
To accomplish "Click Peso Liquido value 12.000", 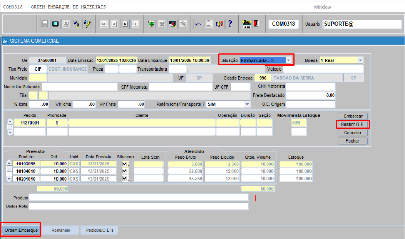I will point(222,178).
